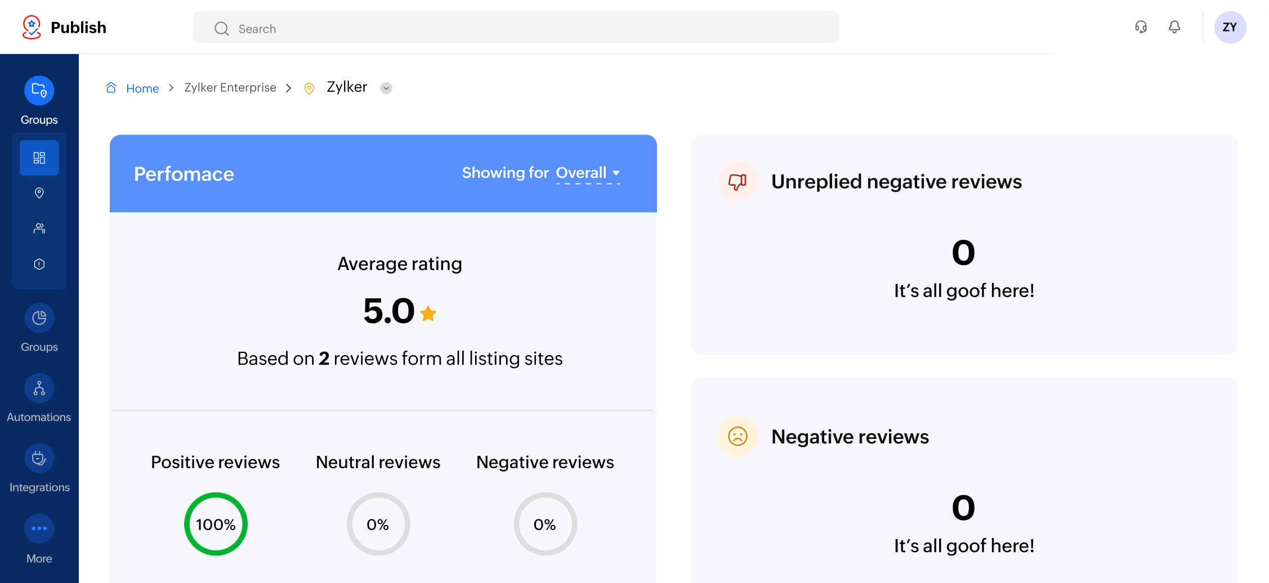This screenshot has width=1269, height=583.
Task: Click the Publish logo icon
Action: pos(32,27)
